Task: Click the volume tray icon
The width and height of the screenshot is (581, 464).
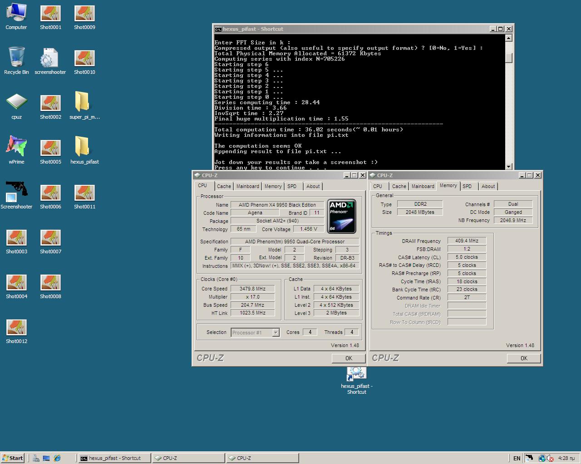Action: [x=550, y=458]
